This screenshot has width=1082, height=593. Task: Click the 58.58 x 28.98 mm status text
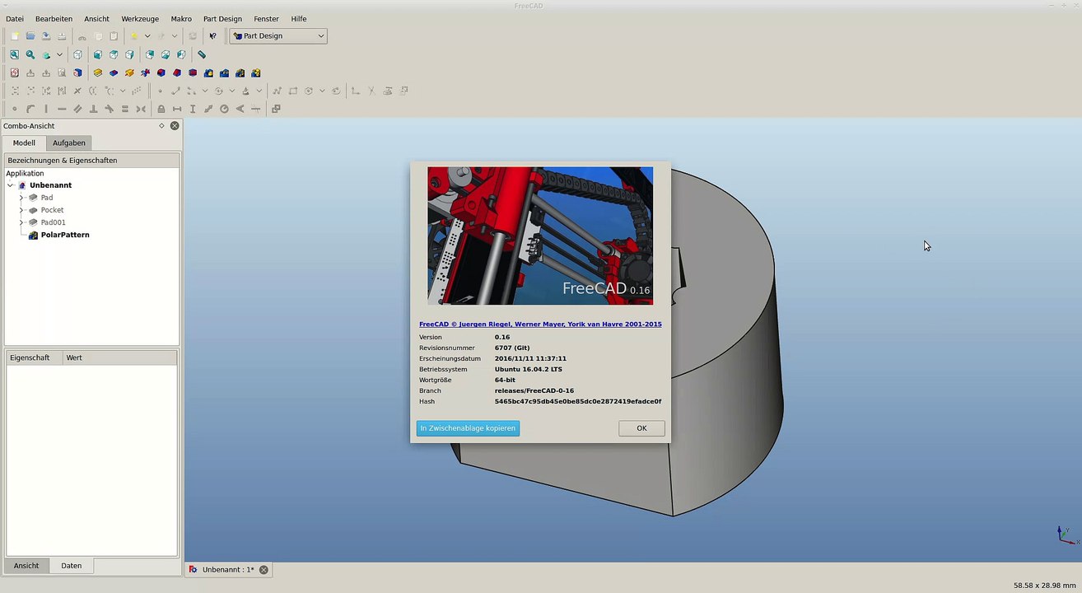point(1044,586)
